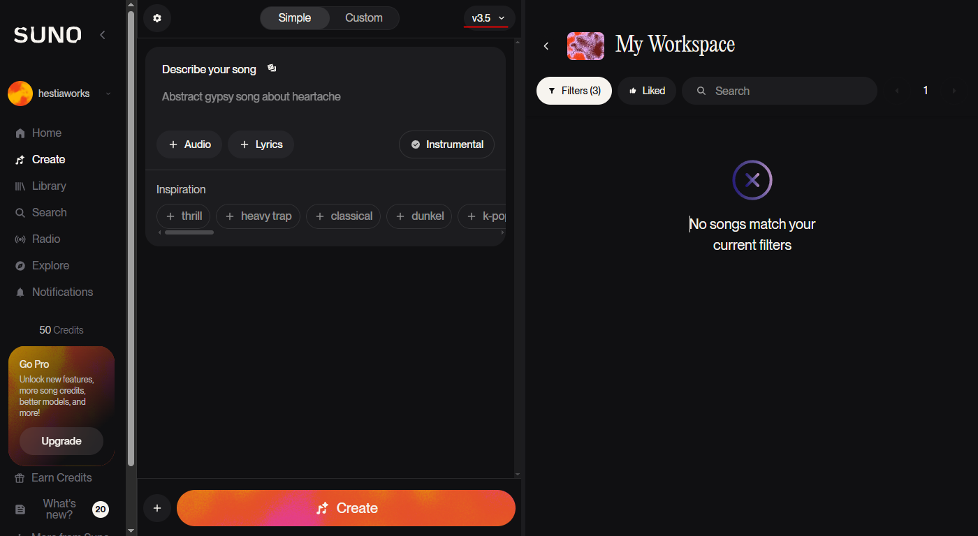Collapse the sidebar with arrow icon
This screenshot has width=978, height=536.
[103, 35]
